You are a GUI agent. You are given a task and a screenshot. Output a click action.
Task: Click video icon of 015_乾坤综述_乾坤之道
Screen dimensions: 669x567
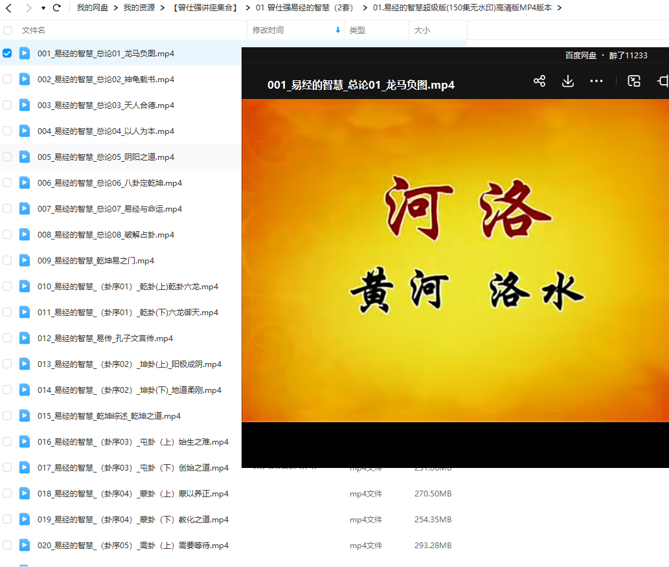[x=25, y=416]
